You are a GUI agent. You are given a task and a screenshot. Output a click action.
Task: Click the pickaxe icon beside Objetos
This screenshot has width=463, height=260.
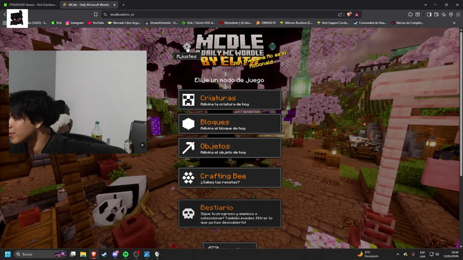point(188,148)
